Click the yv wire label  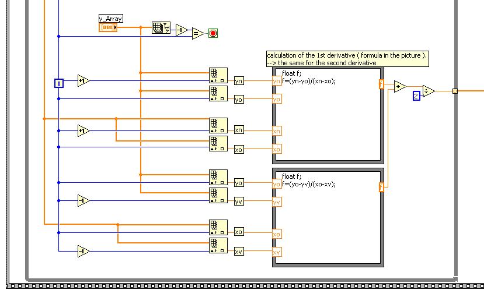(x=239, y=201)
